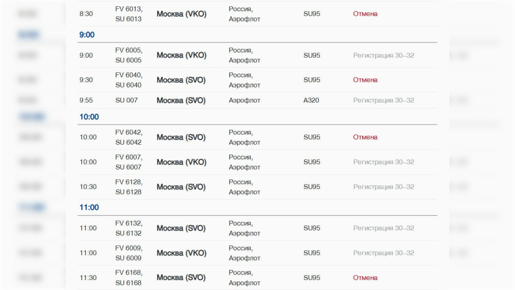Image resolution: width=515 pixels, height=290 pixels.
Task: Select flight number FV 6042, SU 6042
Action: (x=129, y=137)
